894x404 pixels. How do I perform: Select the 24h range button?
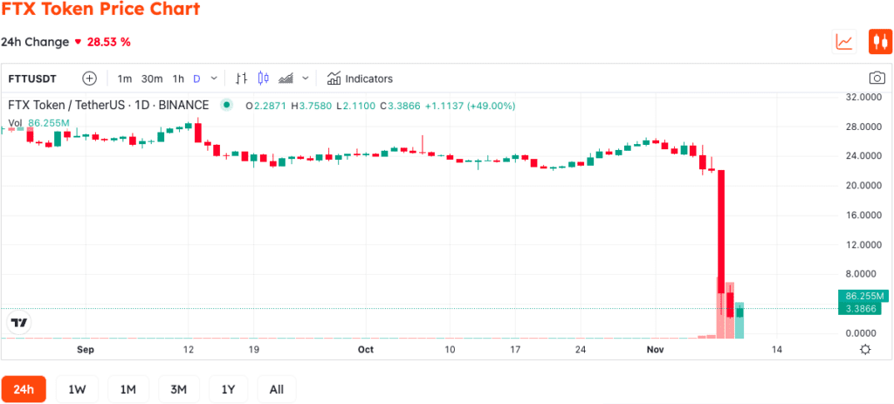[x=24, y=390]
